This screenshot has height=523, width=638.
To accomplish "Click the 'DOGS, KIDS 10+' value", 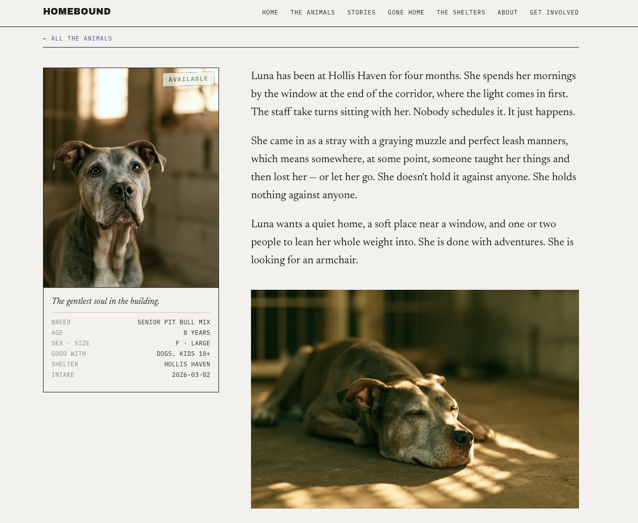I will coord(183,354).
